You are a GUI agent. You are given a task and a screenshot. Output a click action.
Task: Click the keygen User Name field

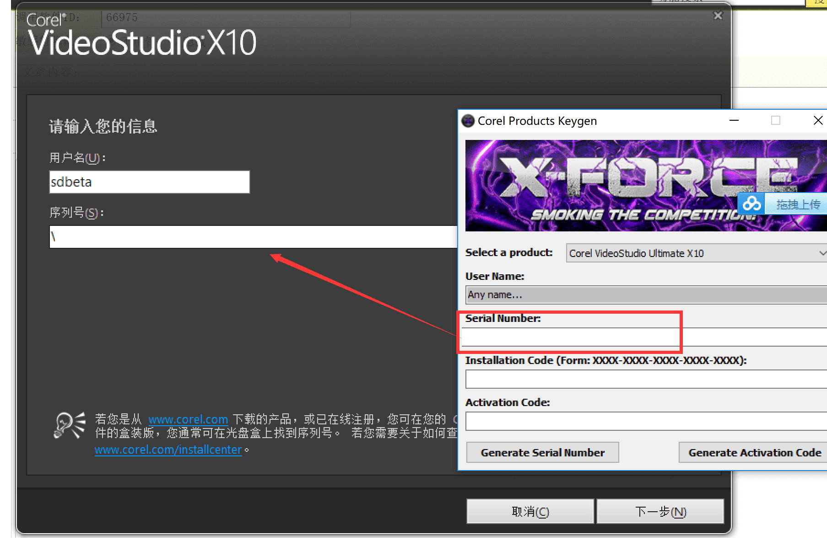tap(646, 295)
